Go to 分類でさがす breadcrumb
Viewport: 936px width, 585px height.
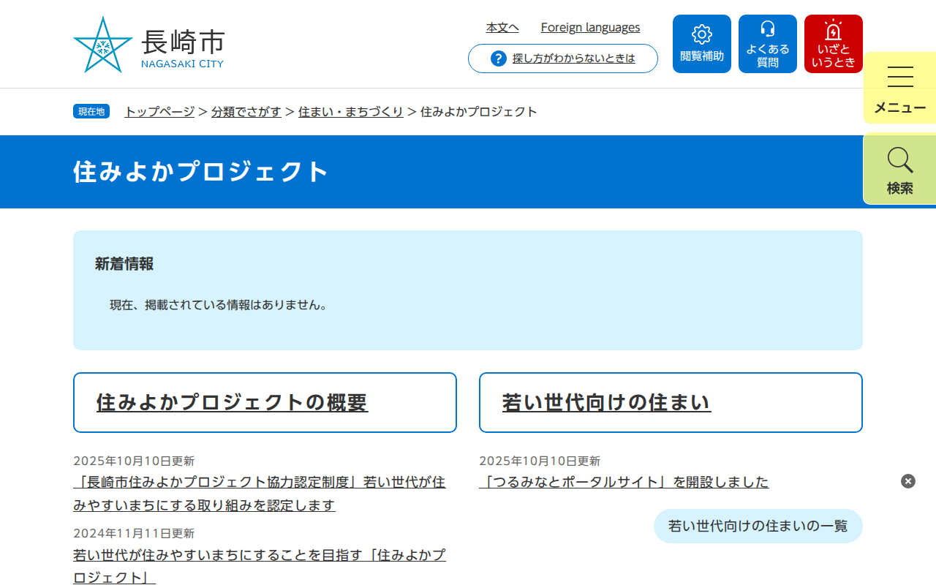coord(246,111)
